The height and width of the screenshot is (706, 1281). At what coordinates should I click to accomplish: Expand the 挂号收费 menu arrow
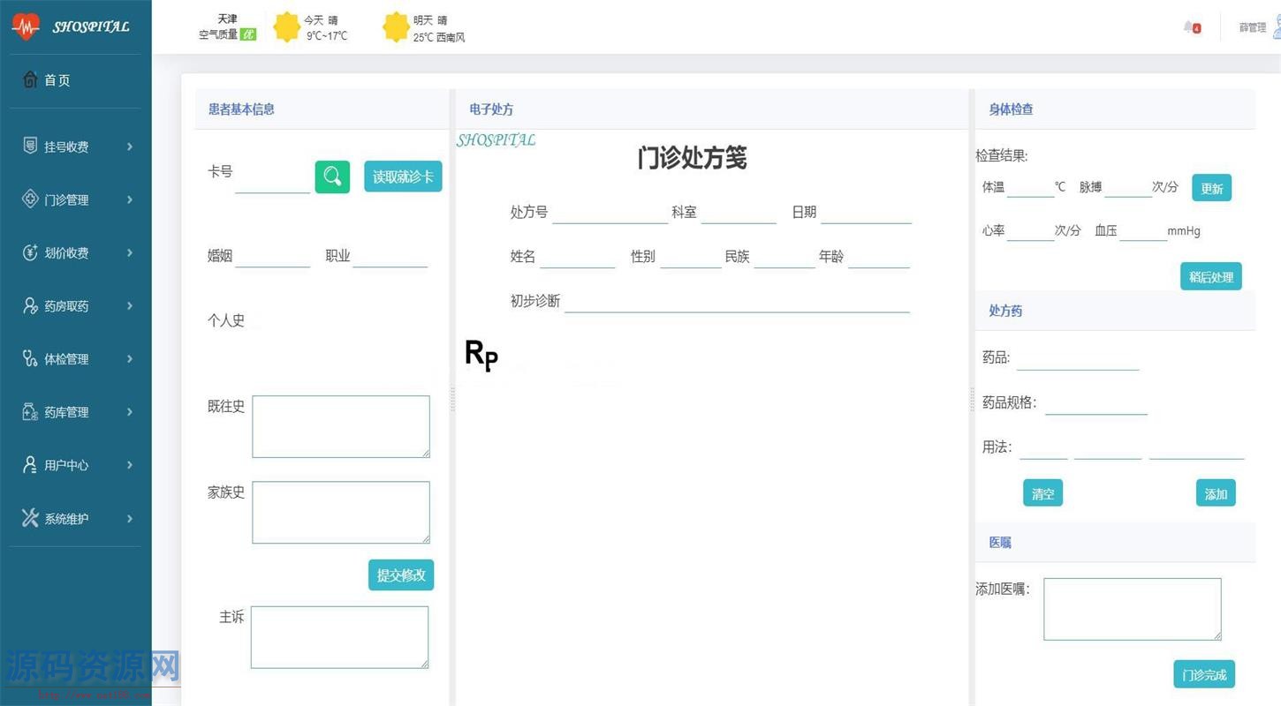[130, 146]
